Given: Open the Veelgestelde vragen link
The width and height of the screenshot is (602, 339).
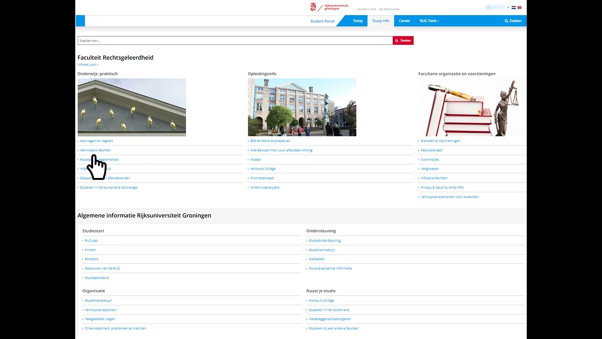Looking at the screenshot, I should (x=100, y=319).
